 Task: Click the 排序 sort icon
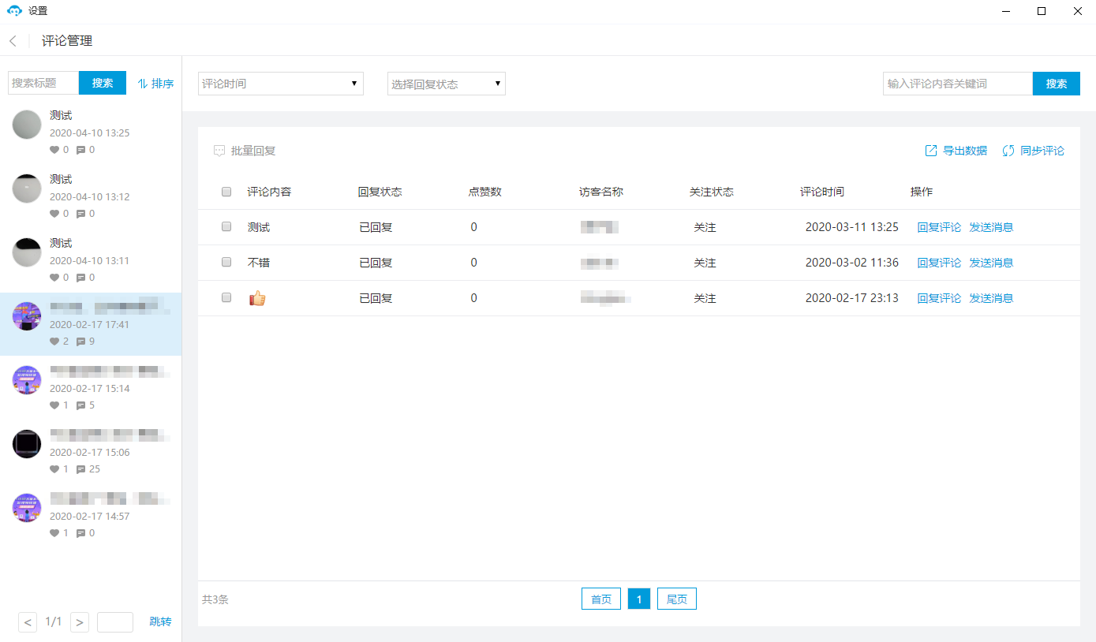143,84
